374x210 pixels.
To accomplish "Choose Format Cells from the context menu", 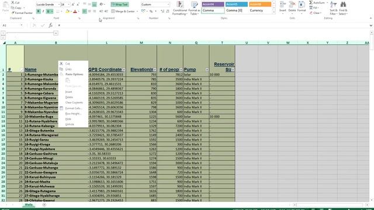I will click(x=74, y=108).
